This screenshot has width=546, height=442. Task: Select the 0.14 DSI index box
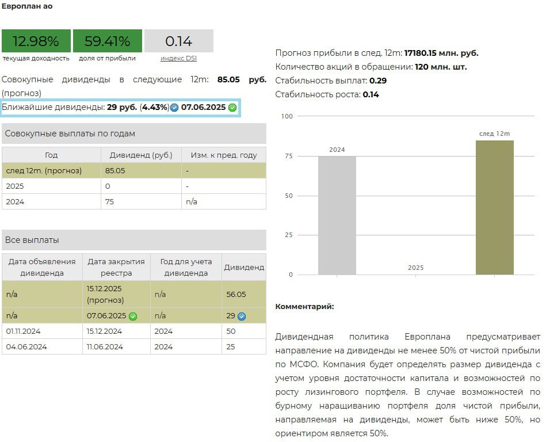tap(178, 41)
